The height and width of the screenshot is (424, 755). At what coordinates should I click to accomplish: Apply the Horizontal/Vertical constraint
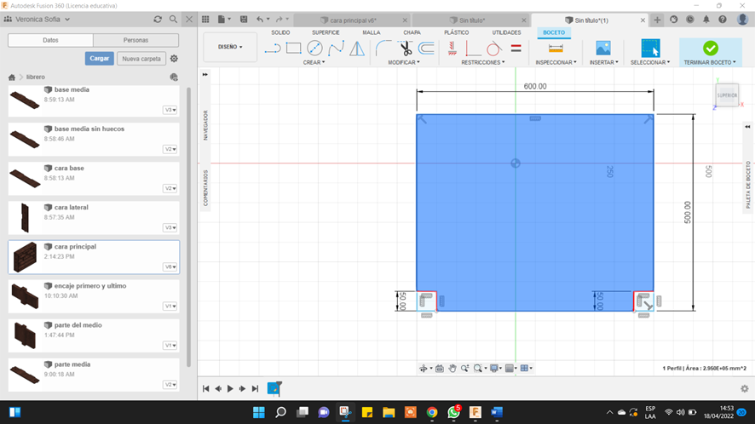pyautogui.click(x=452, y=49)
